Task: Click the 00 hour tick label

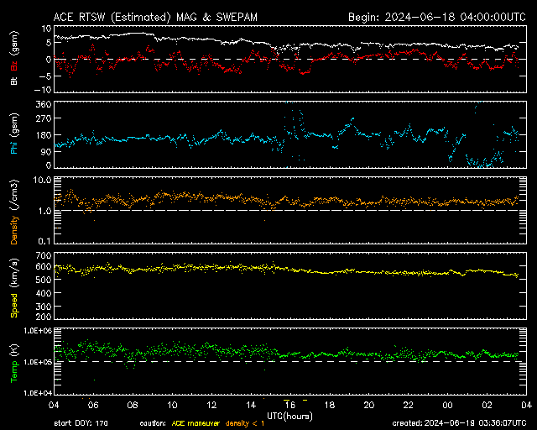Action: (447, 405)
